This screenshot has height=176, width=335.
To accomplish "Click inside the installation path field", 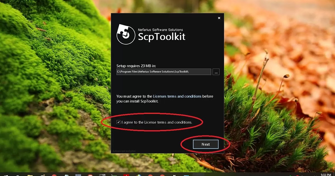I will [x=163, y=72].
